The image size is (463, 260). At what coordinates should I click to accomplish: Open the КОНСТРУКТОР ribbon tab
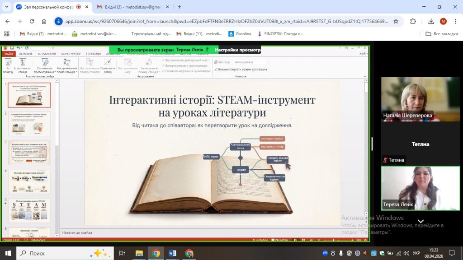[x=71, y=54]
